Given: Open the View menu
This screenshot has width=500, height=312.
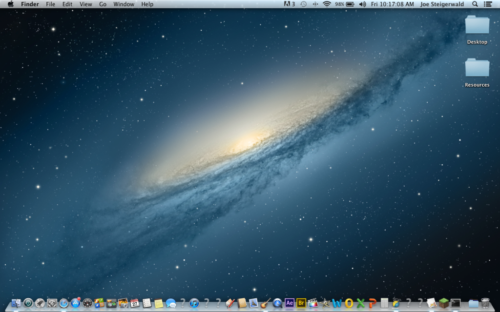Looking at the screenshot, I should [x=86, y=4].
